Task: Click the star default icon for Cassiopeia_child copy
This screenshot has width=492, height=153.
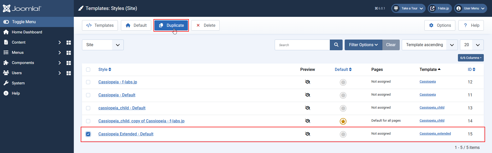Action: 343,121
